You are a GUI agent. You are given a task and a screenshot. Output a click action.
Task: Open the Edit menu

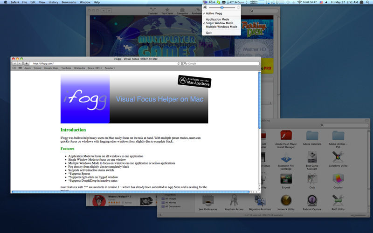33,2
